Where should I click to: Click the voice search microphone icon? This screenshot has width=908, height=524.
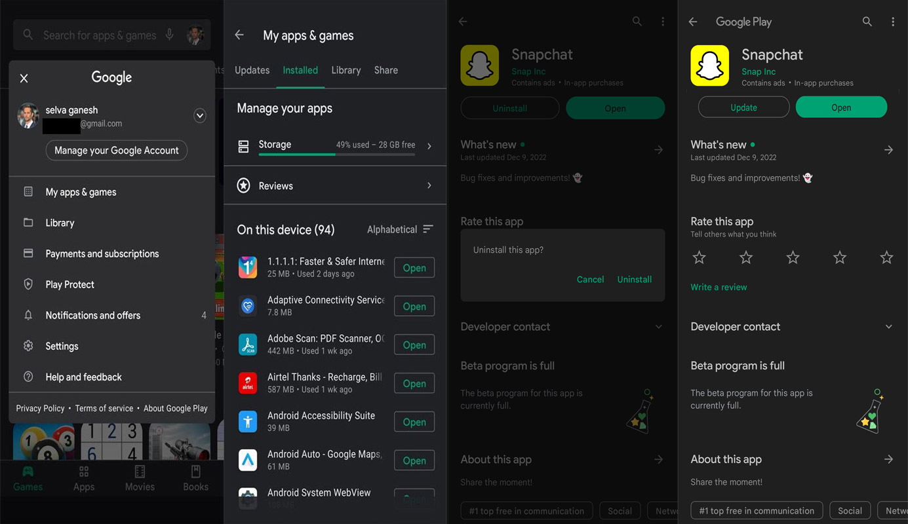(x=170, y=35)
